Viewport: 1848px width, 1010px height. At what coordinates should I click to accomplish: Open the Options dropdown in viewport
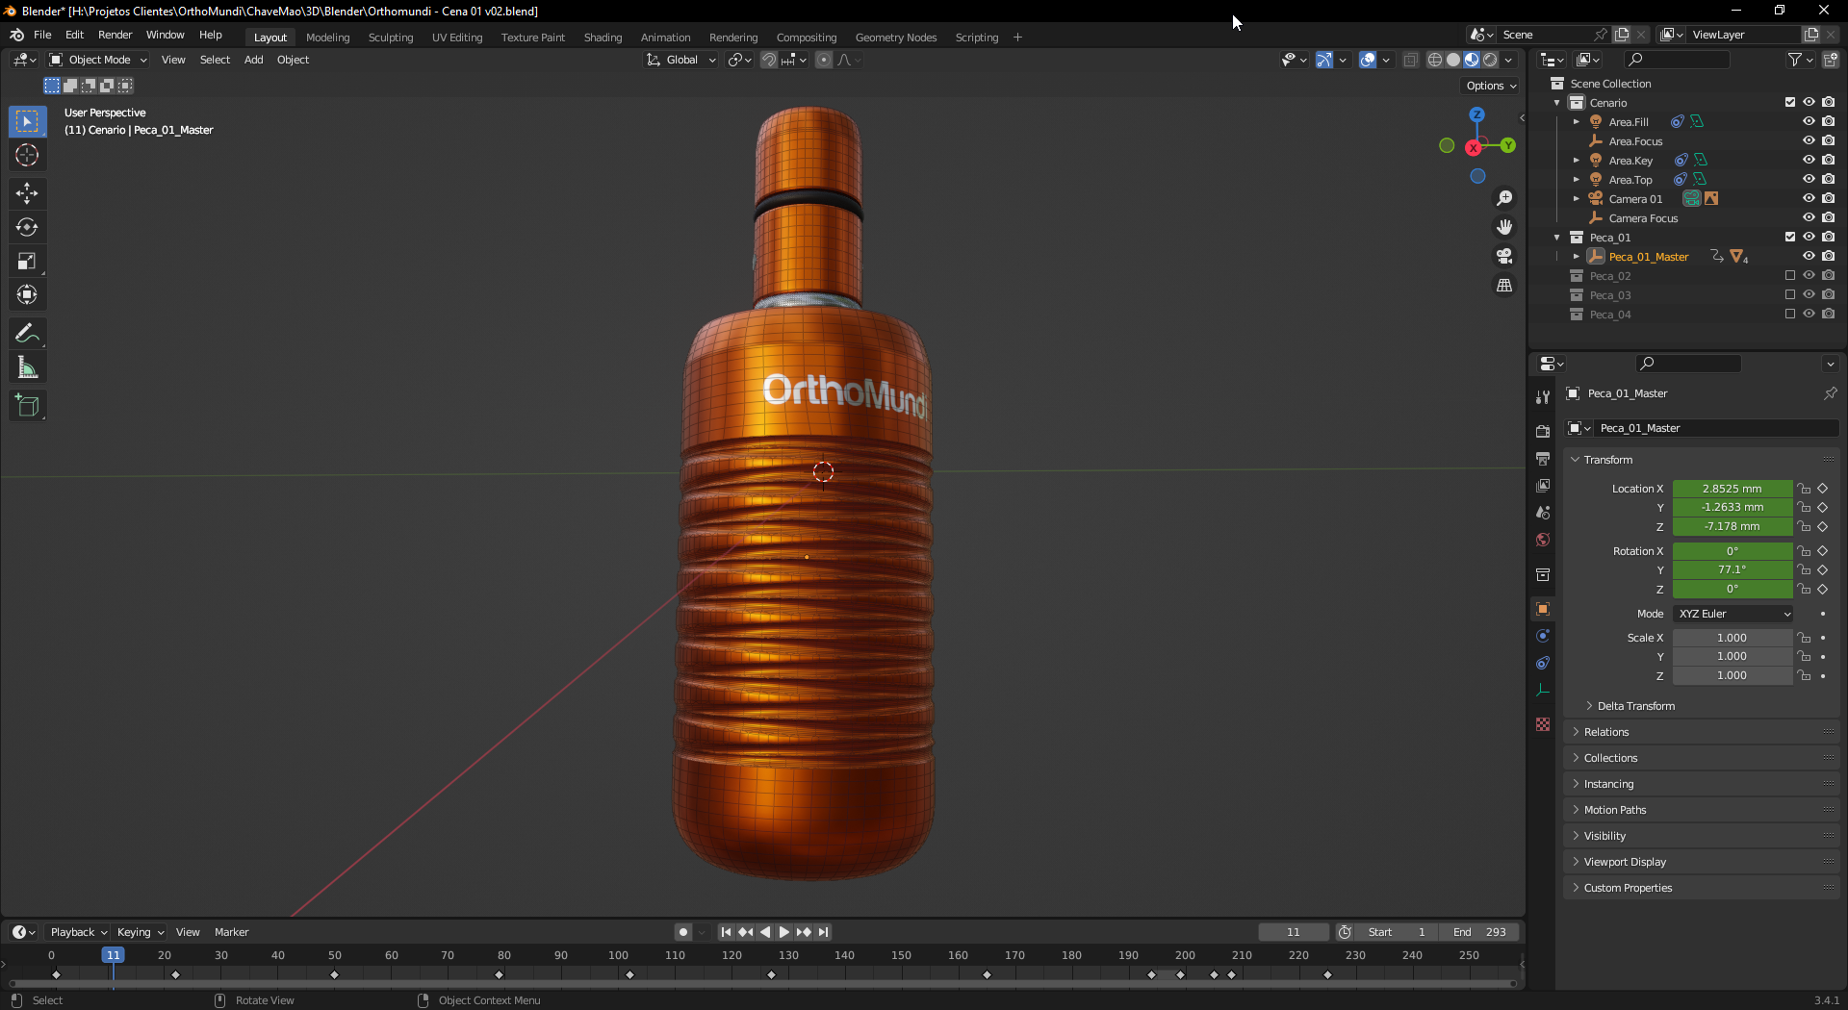1491,86
